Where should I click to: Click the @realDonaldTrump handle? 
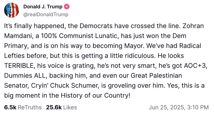pos(46,14)
